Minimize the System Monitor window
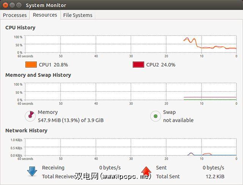The height and width of the screenshot is (185, 243). click(12, 5)
